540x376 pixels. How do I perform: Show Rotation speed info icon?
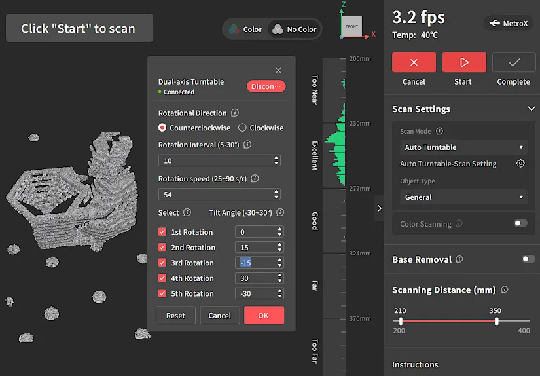click(255, 179)
